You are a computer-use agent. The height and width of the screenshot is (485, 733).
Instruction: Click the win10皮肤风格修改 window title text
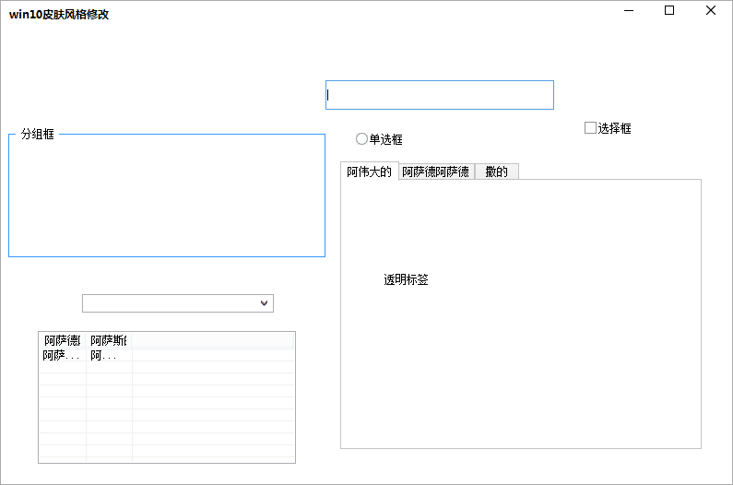[x=59, y=15]
